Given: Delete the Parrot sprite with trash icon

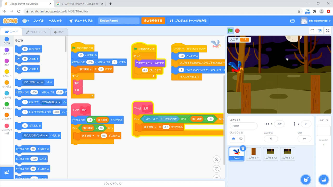Looking at the screenshot, I should (243, 148).
